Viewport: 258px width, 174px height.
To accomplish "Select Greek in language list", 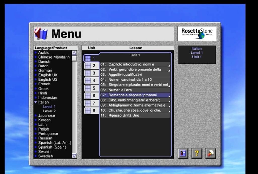I will tap(43, 89).
